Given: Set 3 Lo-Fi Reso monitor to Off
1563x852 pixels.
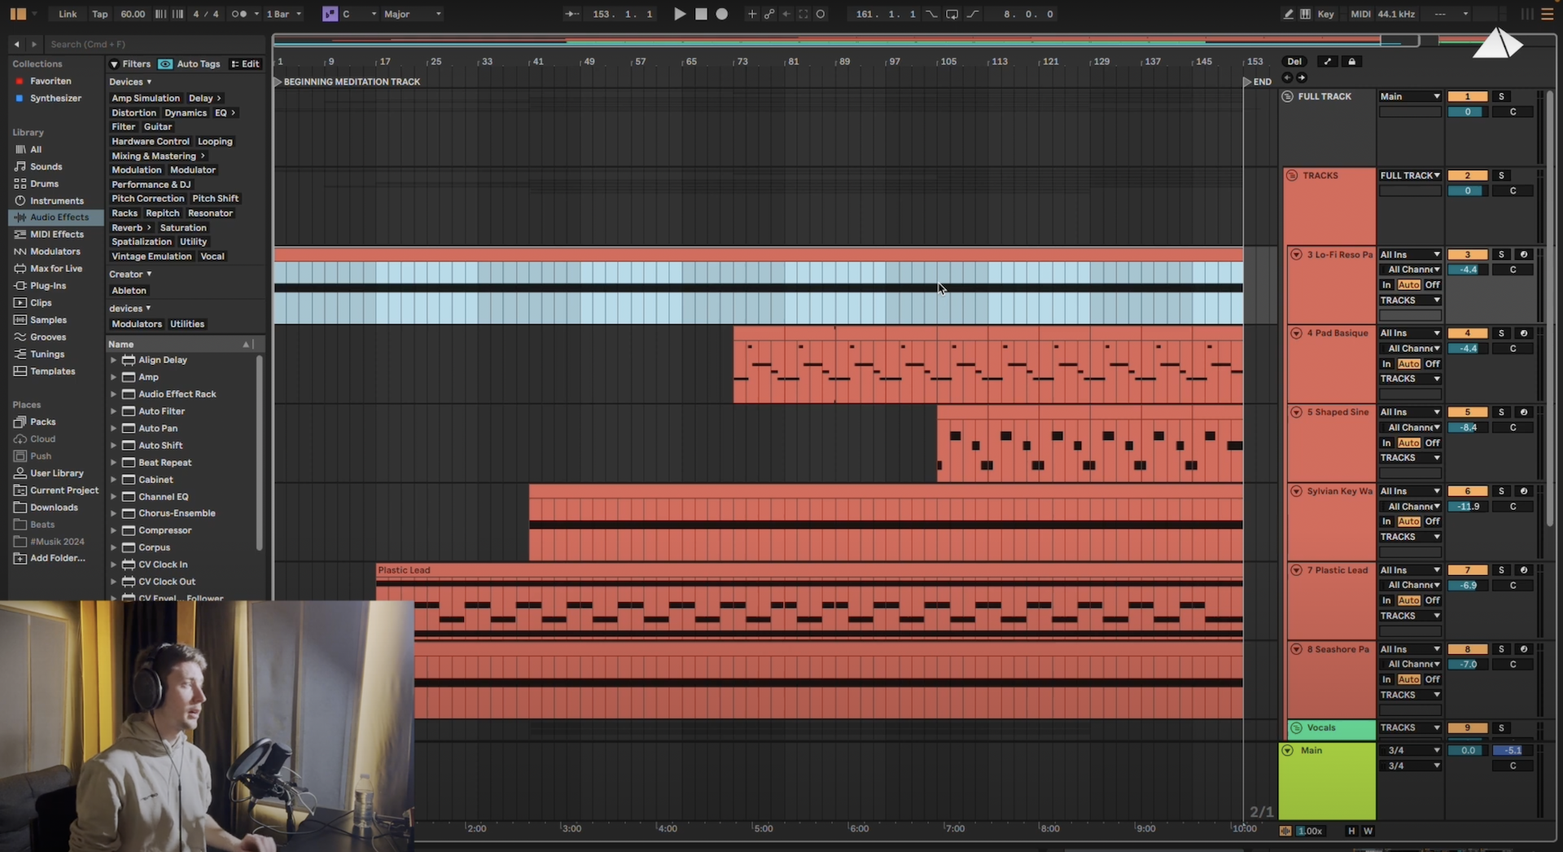Looking at the screenshot, I should (x=1432, y=285).
